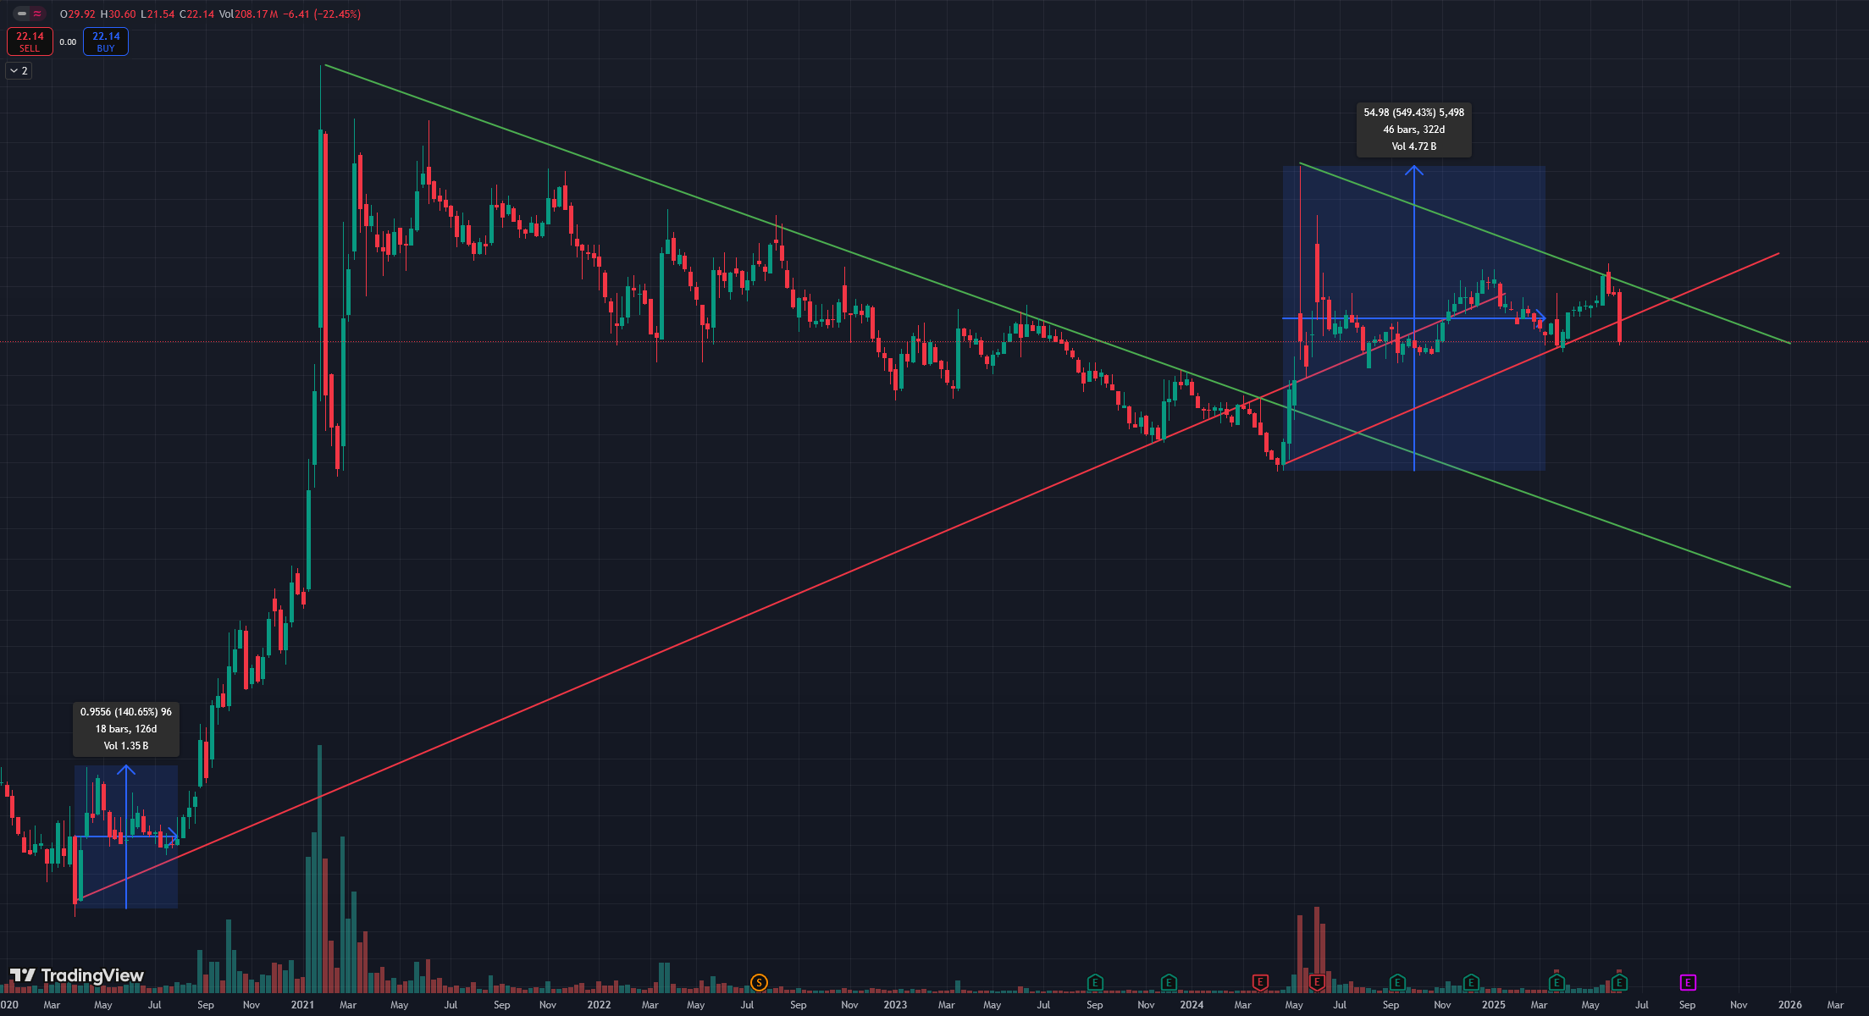Click the gray dash symbol logo icon
Image resolution: width=1869 pixels, height=1016 pixels.
coord(22,14)
